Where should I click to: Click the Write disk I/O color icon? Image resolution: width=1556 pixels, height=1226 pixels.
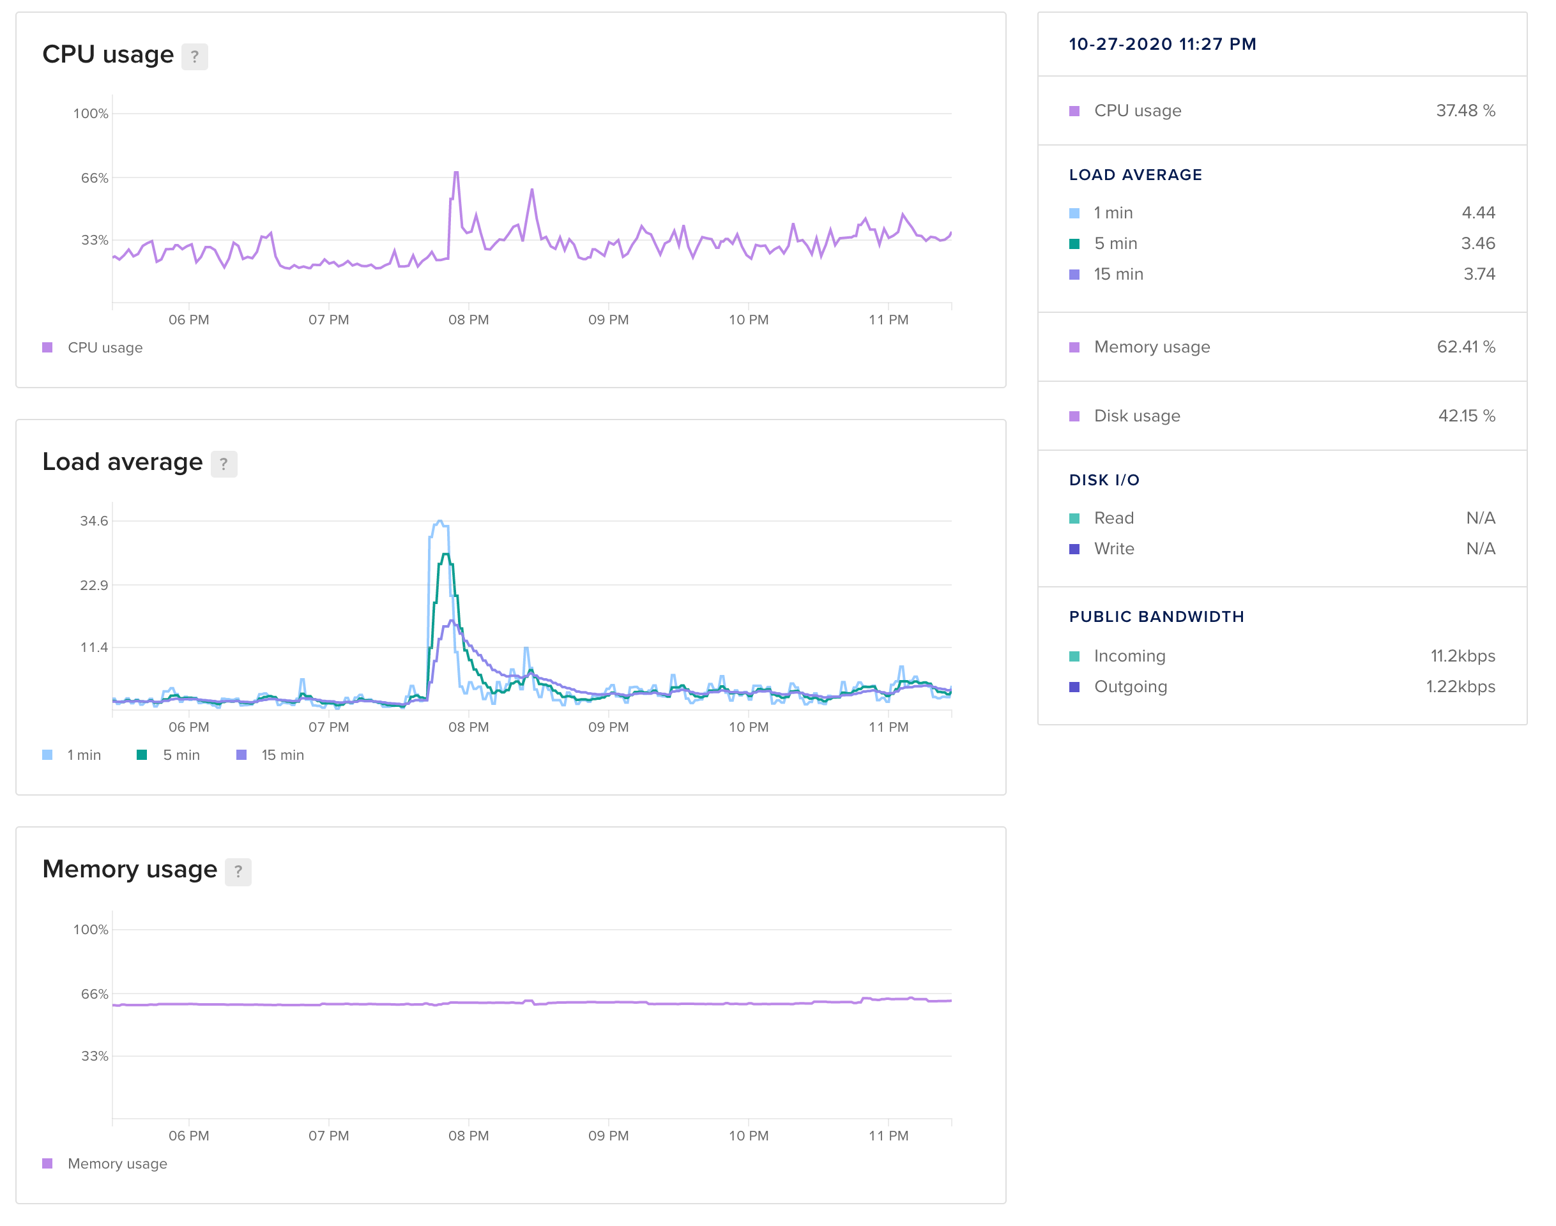(x=1075, y=549)
